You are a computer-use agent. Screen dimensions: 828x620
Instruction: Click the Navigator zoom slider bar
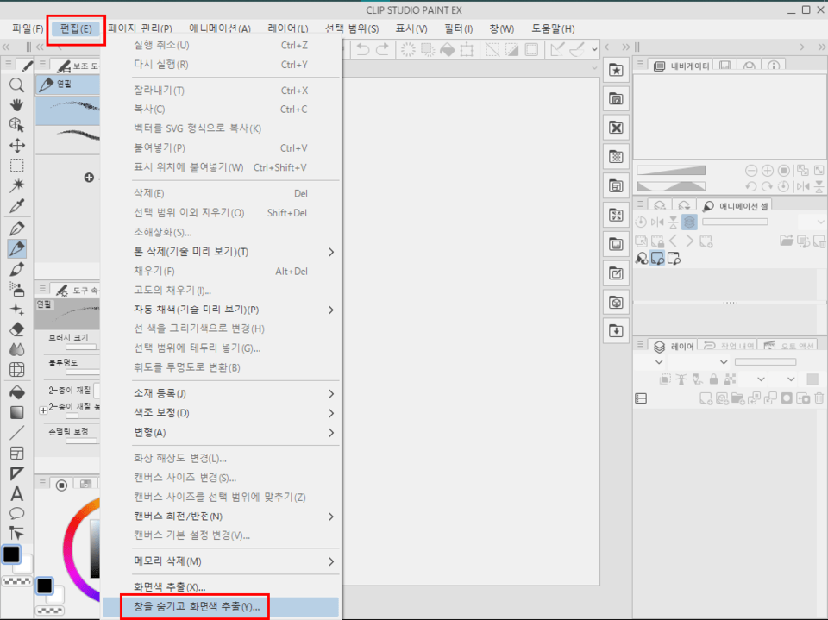(670, 171)
